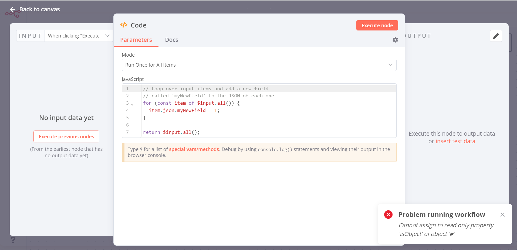Click Execute previous nodes
Screen dimensions: 517x250
point(66,136)
